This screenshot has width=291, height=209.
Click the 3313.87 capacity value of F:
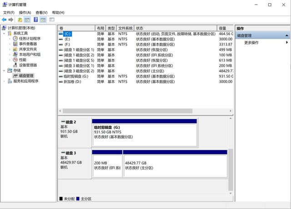coord(226,45)
